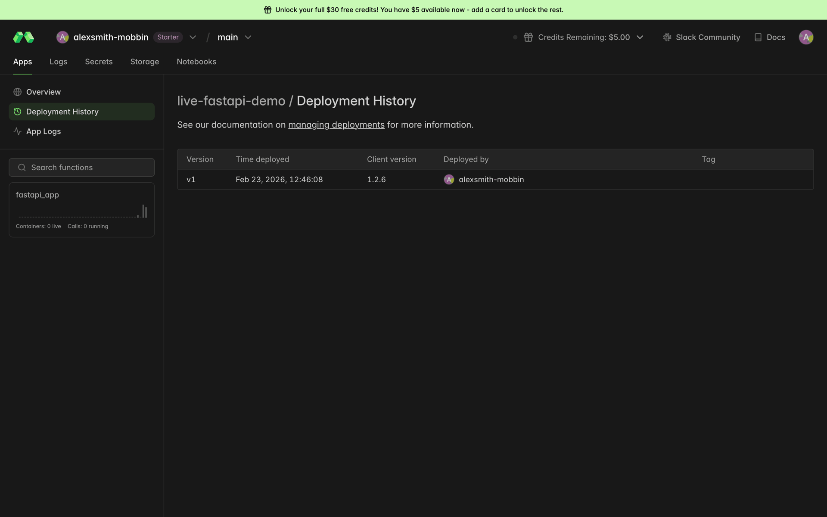The width and height of the screenshot is (827, 517).
Task: Click the gift icon beside Credits Remaining
Action: click(x=528, y=37)
